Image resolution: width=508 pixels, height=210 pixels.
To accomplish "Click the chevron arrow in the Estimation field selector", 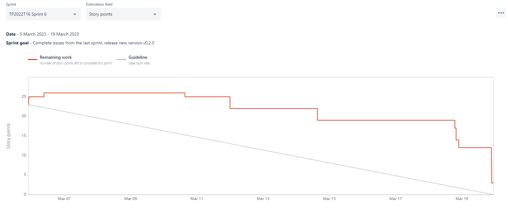I will pyautogui.click(x=155, y=14).
